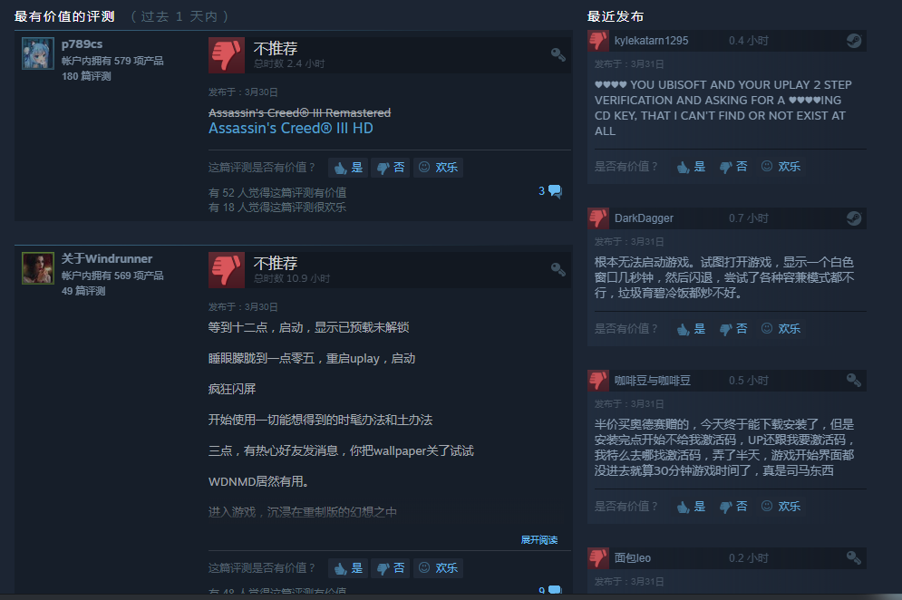The image size is (902, 600).
Task: Vote 否 on the Windrunner review
Action: [x=390, y=568]
